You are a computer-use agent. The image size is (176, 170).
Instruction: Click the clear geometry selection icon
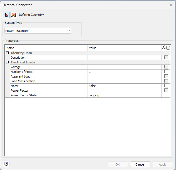click(14, 15)
